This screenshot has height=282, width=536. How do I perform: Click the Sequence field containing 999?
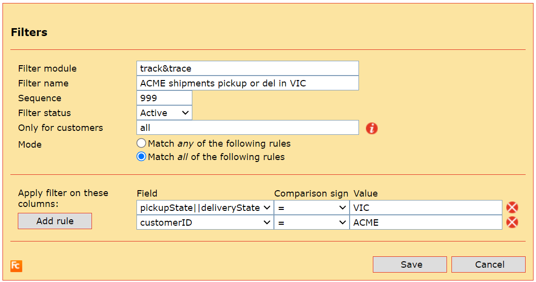point(164,98)
